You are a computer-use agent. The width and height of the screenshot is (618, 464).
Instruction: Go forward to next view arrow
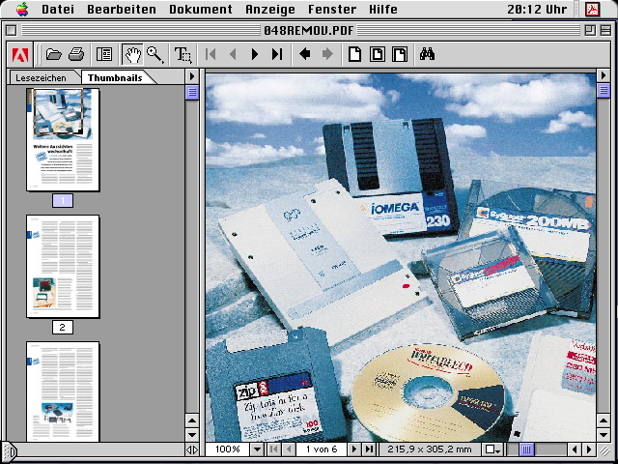pos(327,54)
